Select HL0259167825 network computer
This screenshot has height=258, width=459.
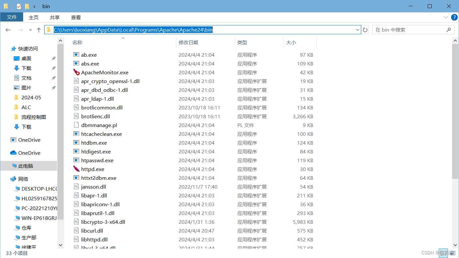point(39,198)
